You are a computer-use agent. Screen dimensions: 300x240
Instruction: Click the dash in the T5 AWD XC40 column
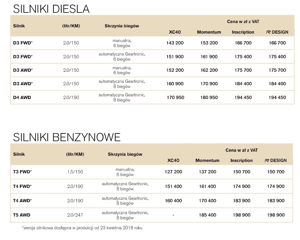coord(173,215)
